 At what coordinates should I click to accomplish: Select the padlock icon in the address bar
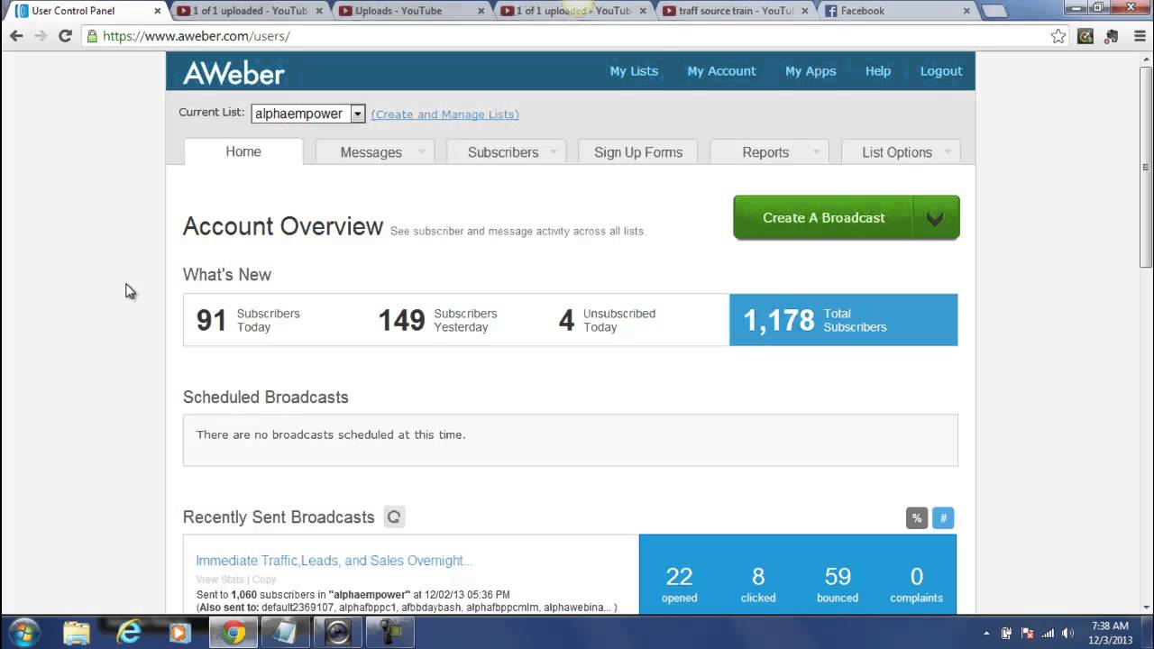click(90, 36)
